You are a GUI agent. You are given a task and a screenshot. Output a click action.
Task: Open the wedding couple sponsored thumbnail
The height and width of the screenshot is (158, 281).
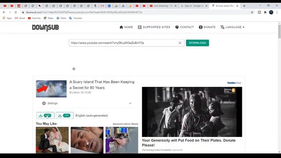(x=52, y=140)
